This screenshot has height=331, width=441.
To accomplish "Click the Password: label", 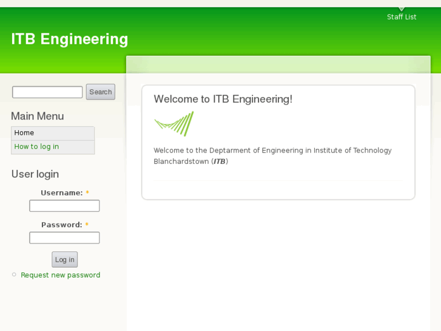I will pyautogui.click(x=62, y=225).
